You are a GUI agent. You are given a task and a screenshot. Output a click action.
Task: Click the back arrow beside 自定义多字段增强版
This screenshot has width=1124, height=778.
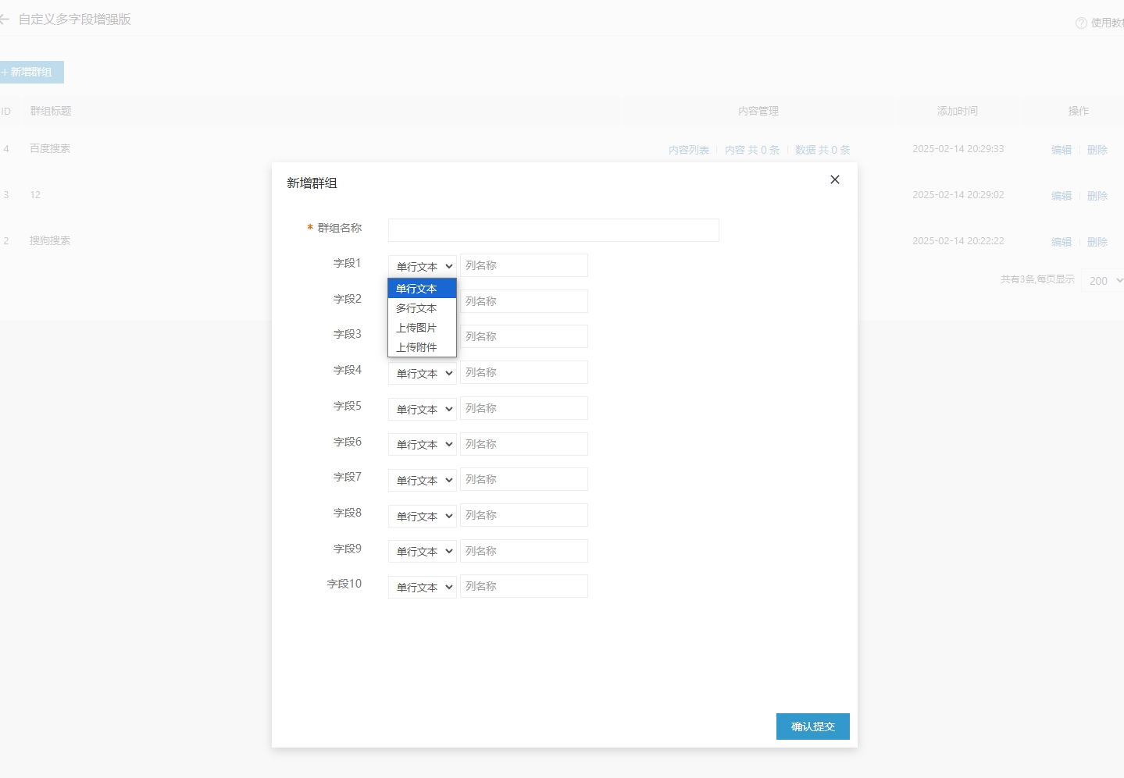point(5,20)
